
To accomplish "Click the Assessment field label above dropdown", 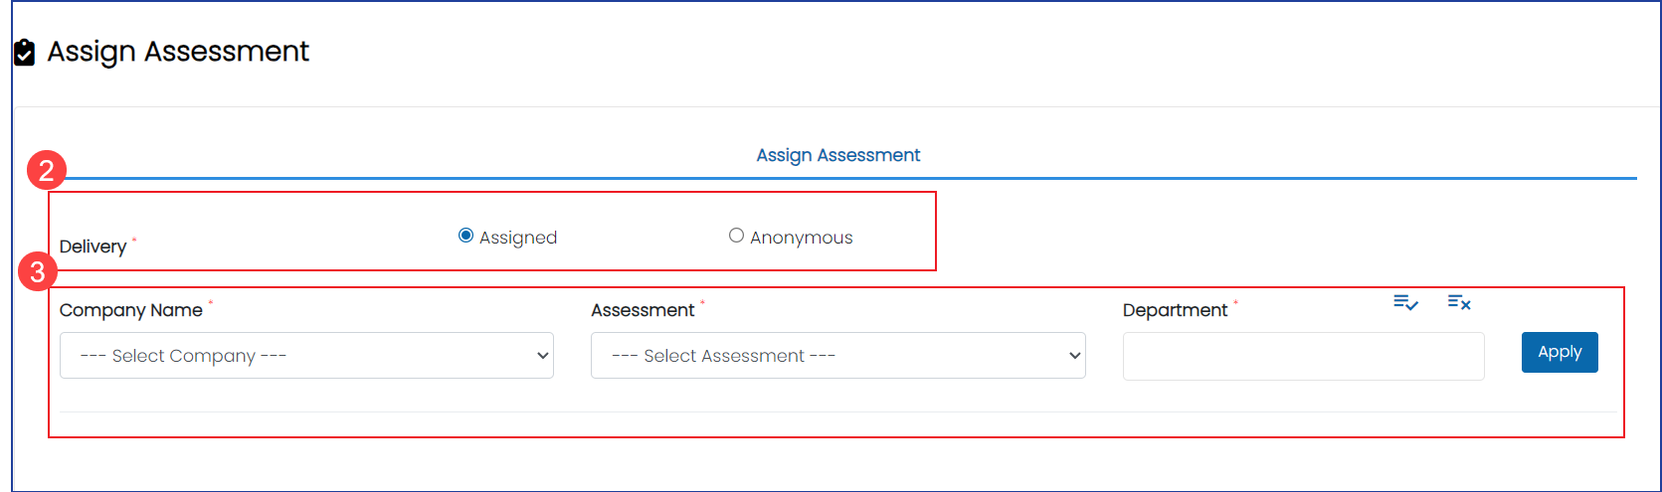I will click(643, 310).
